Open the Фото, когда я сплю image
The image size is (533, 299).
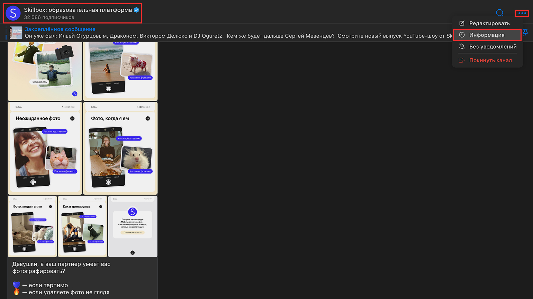(33, 226)
